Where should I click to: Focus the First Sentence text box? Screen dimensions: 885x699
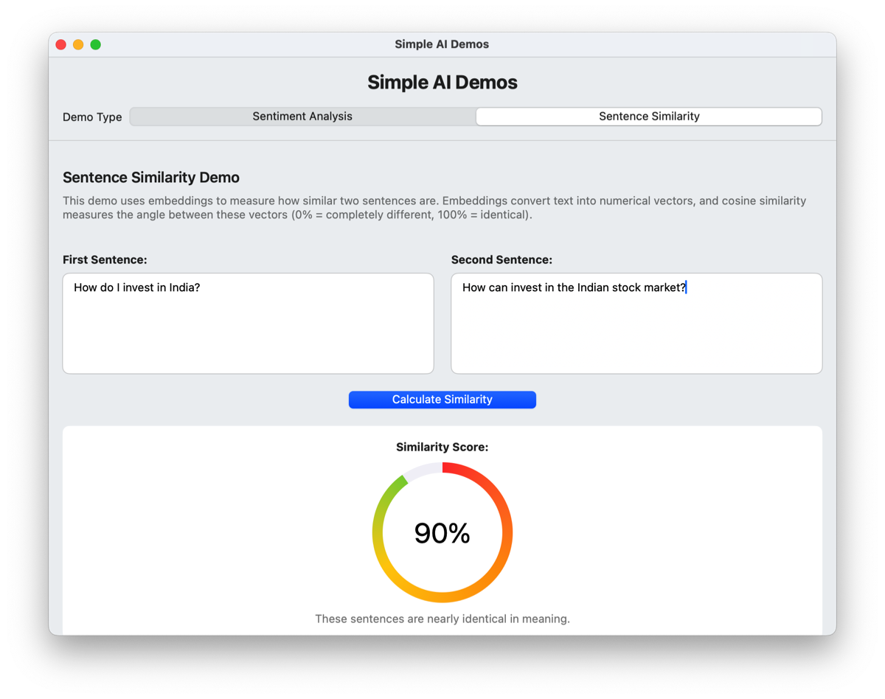coord(248,323)
